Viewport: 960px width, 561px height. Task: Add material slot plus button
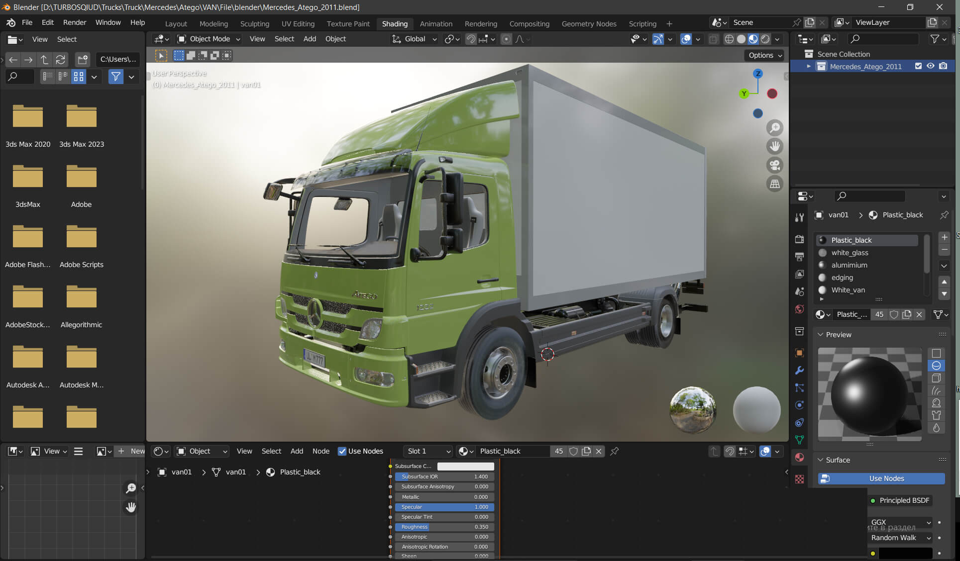(x=944, y=237)
